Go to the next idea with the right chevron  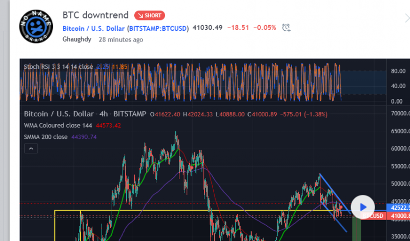(x=407, y=18)
